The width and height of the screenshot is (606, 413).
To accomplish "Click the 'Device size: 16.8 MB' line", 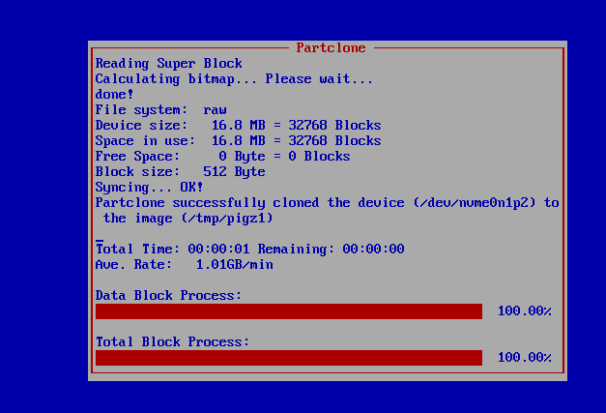I will [x=238, y=126].
